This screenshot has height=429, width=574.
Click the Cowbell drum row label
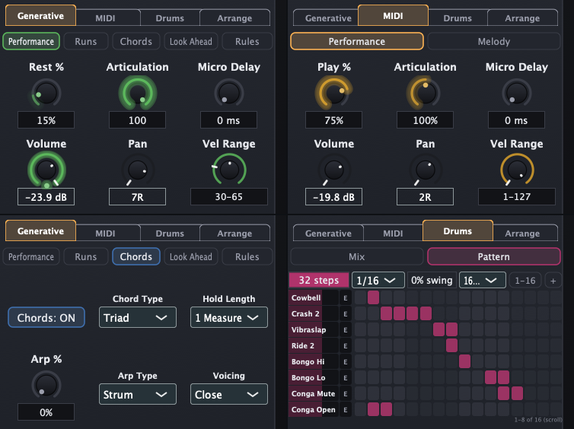point(314,297)
